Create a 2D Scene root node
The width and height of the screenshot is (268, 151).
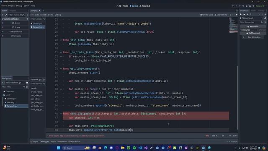coord(15,23)
